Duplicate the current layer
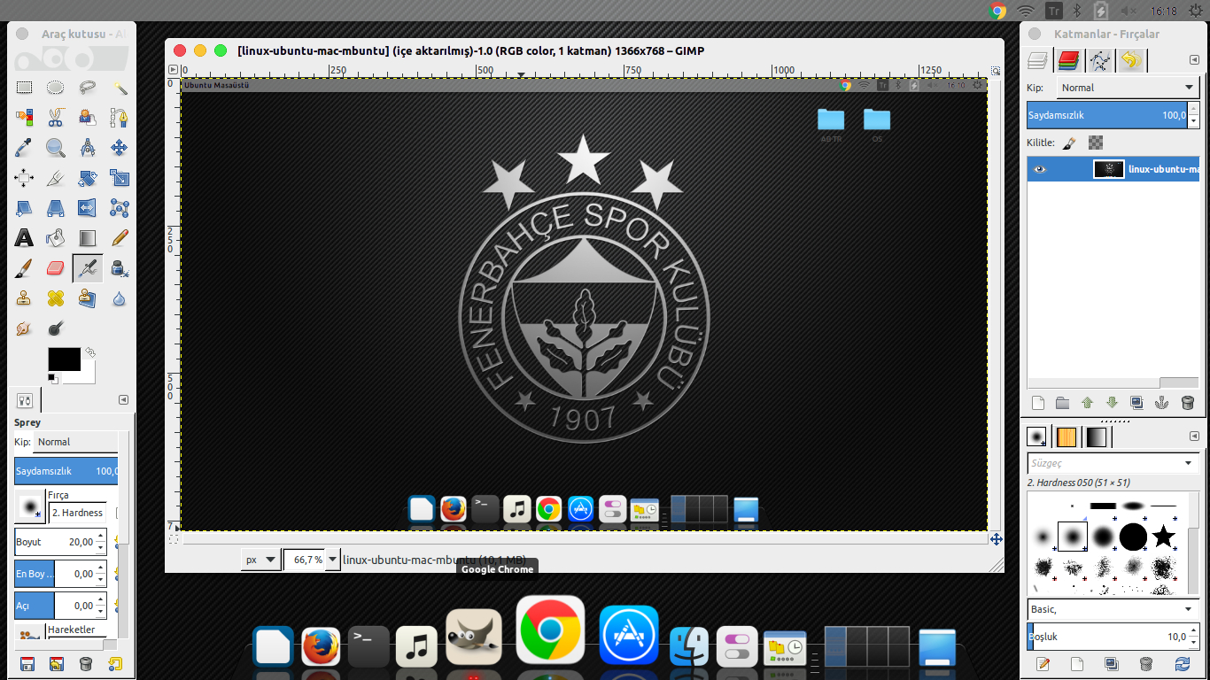 point(1137,403)
